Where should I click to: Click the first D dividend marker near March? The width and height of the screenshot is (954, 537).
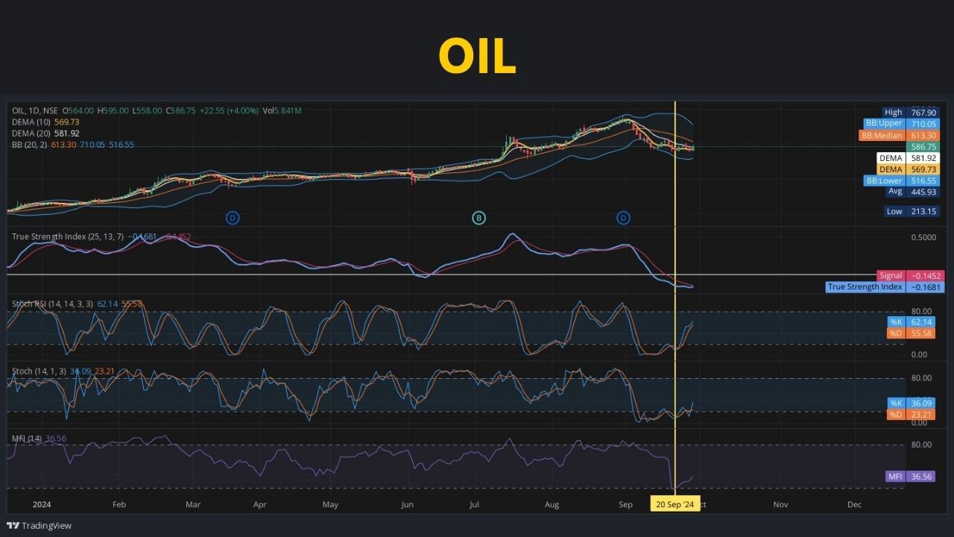tap(233, 218)
